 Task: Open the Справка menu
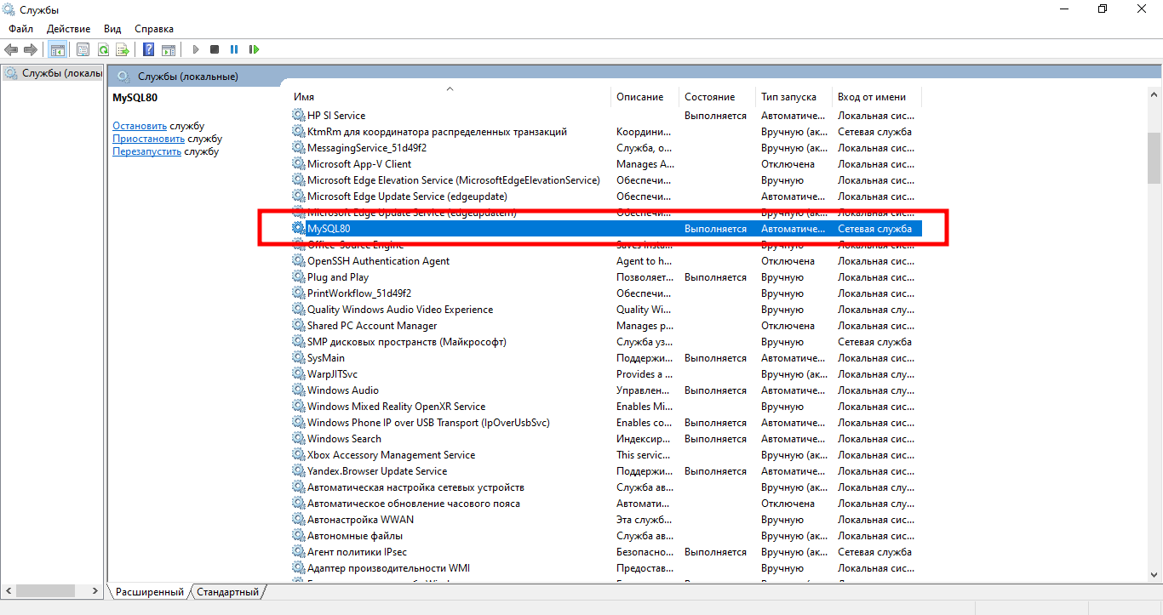[154, 29]
